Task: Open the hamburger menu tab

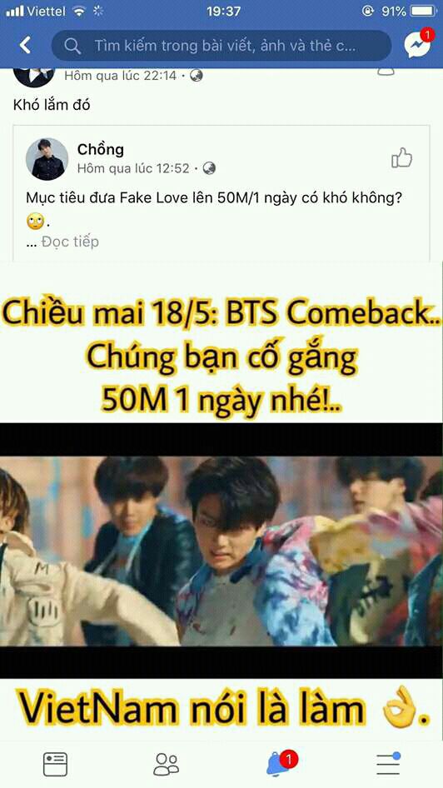Action: (x=389, y=764)
